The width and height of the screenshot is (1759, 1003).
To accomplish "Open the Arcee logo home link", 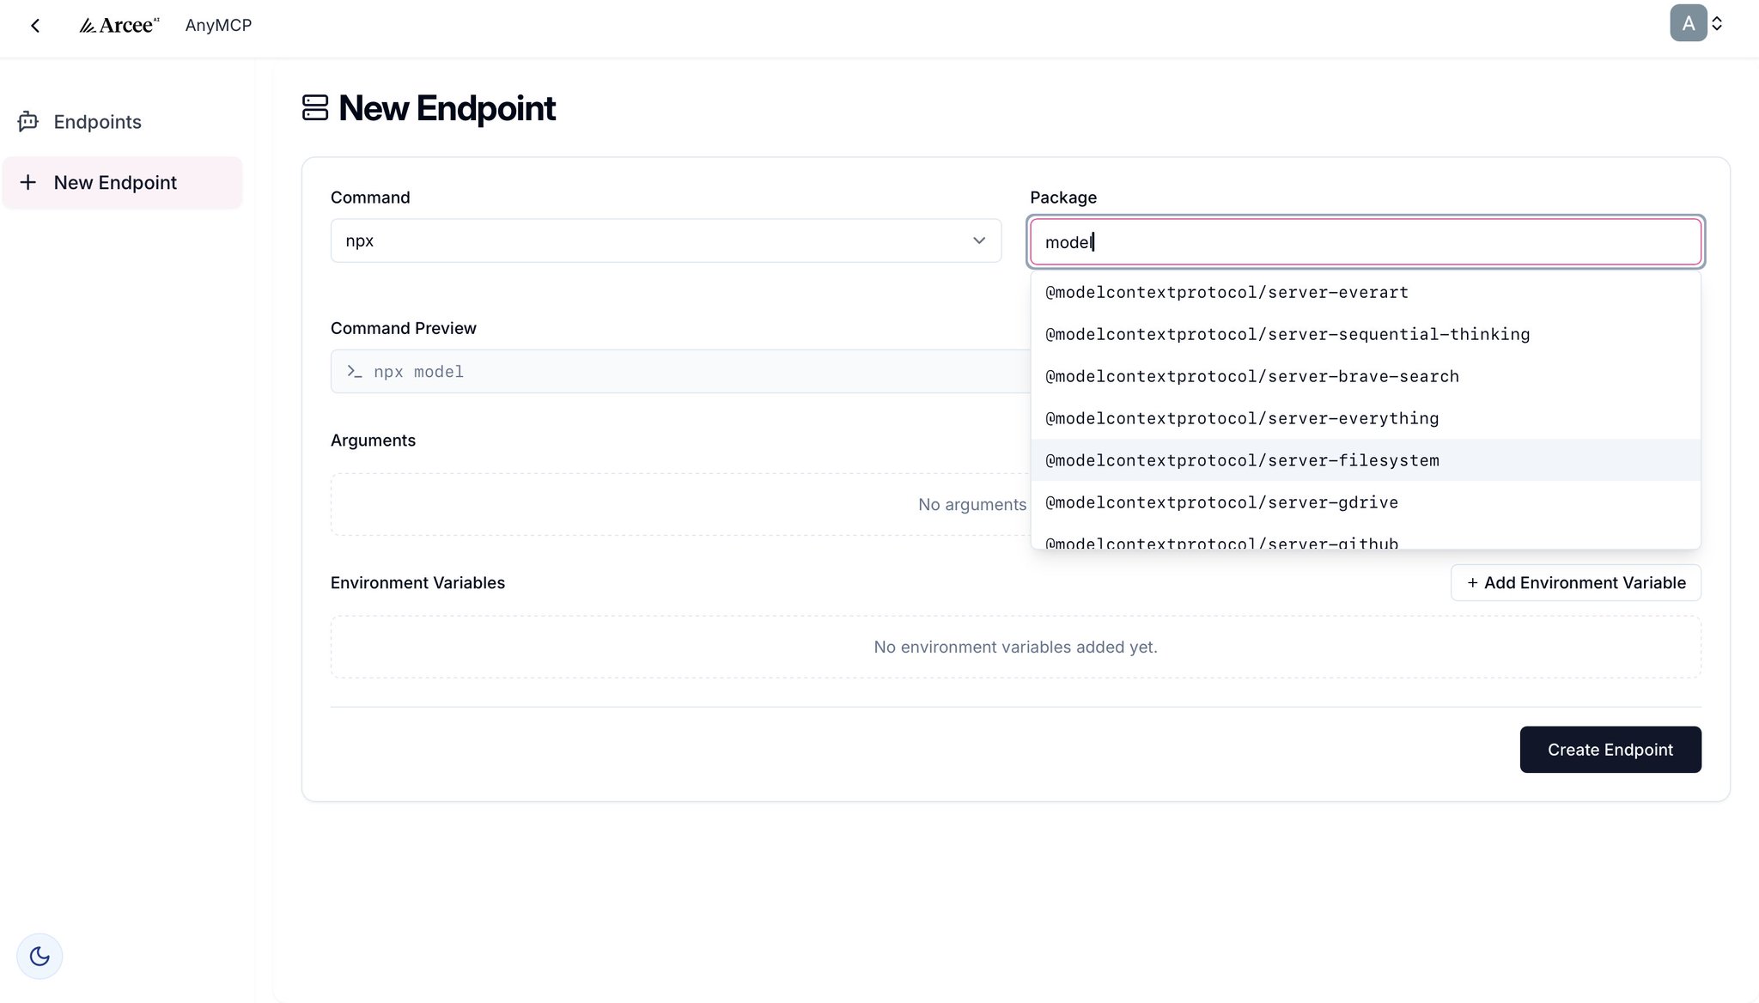I will [x=119, y=26].
